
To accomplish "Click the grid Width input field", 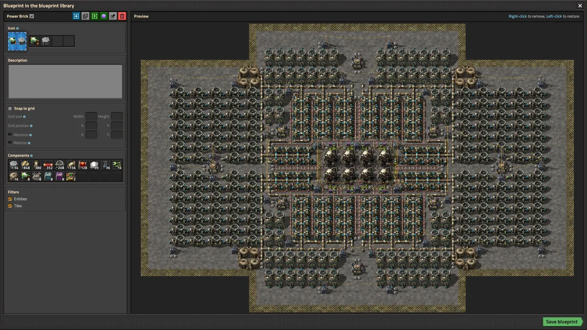I will (x=91, y=116).
